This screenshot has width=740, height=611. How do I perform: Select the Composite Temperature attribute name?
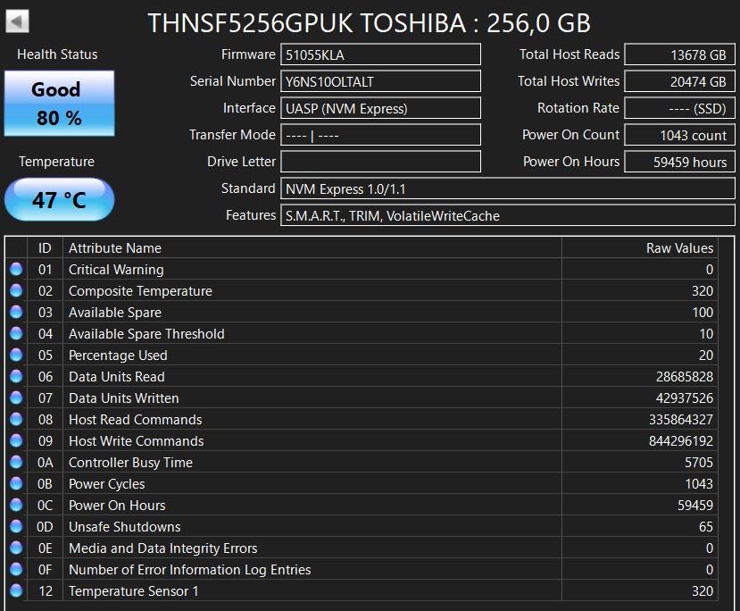(140, 291)
